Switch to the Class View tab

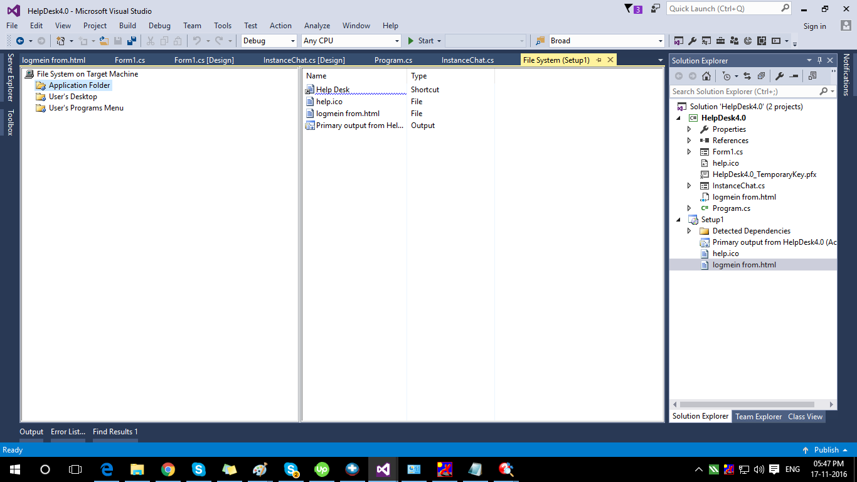805,417
